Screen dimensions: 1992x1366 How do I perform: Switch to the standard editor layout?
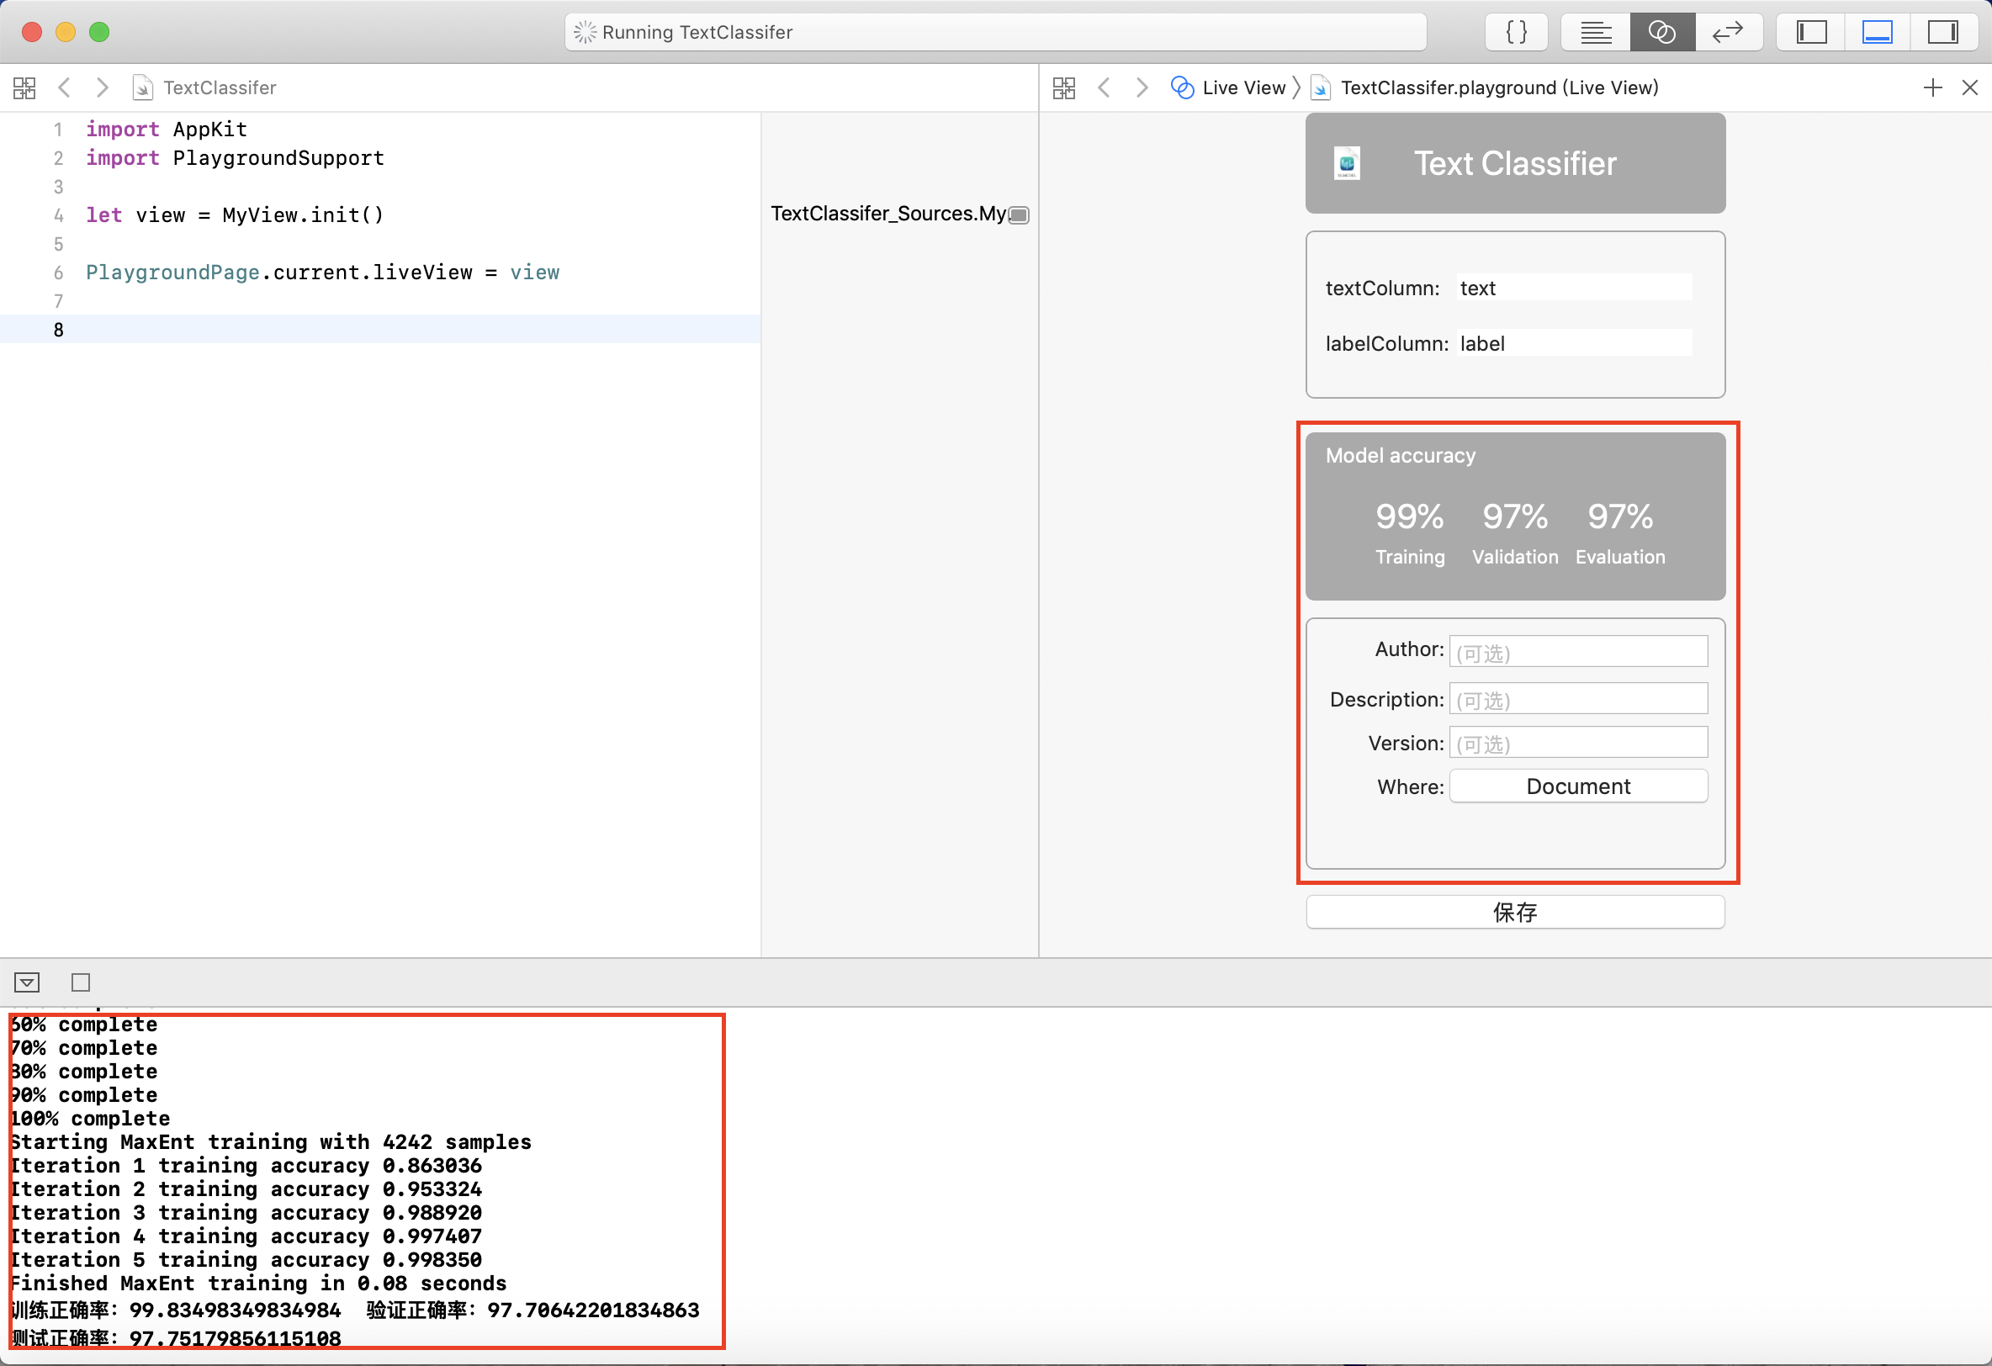1595,33
